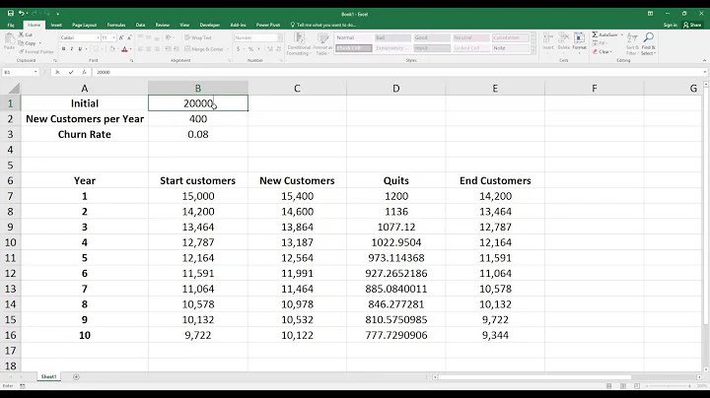Click the Sign in link

pyautogui.click(x=671, y=25)
